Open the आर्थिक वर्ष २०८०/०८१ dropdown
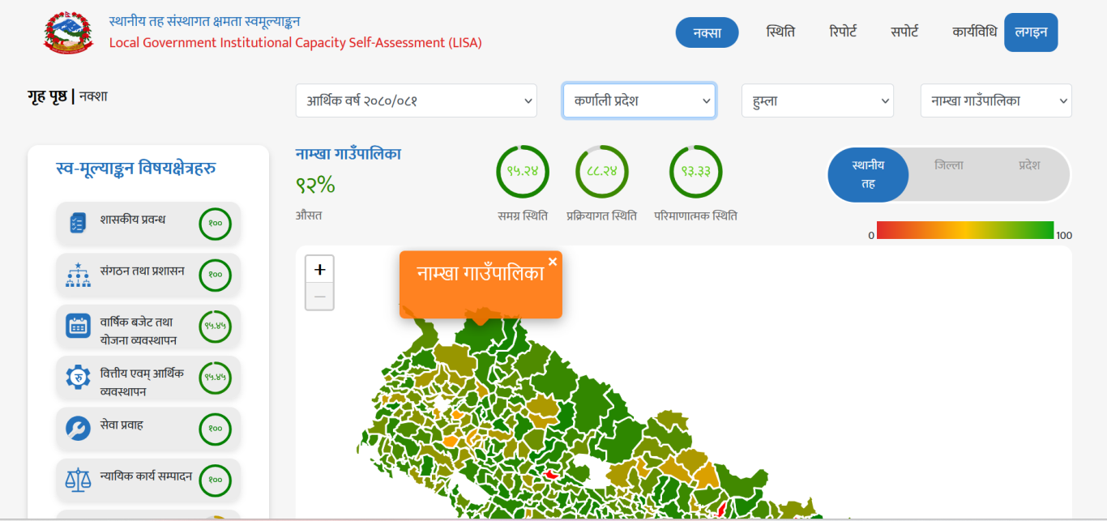 click(x=417, y=101)
